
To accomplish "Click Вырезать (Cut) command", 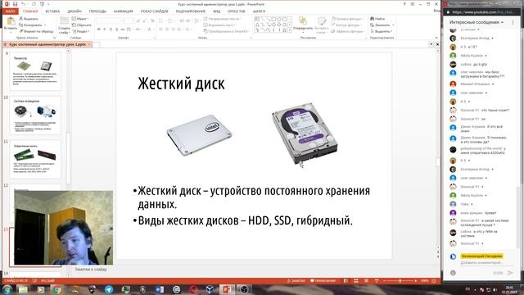I will coord(29,19).
